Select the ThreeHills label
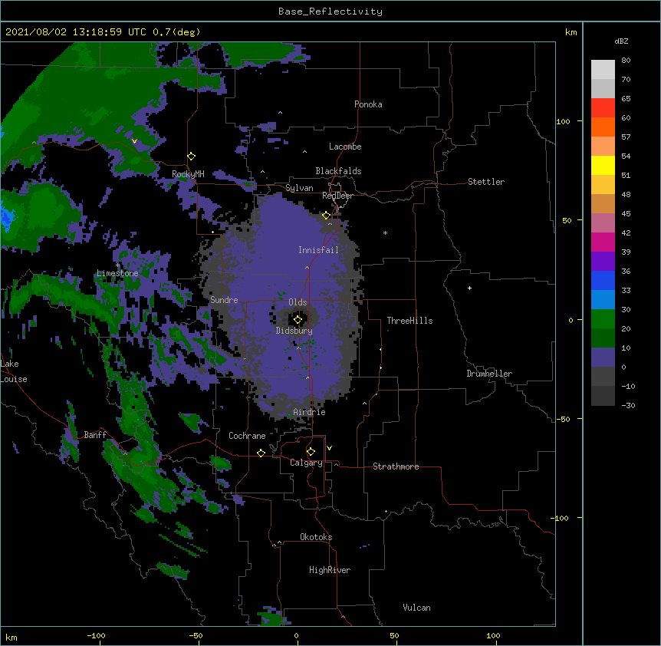The height and width of the screenshot is (646, 661). (x=409, y=321)
